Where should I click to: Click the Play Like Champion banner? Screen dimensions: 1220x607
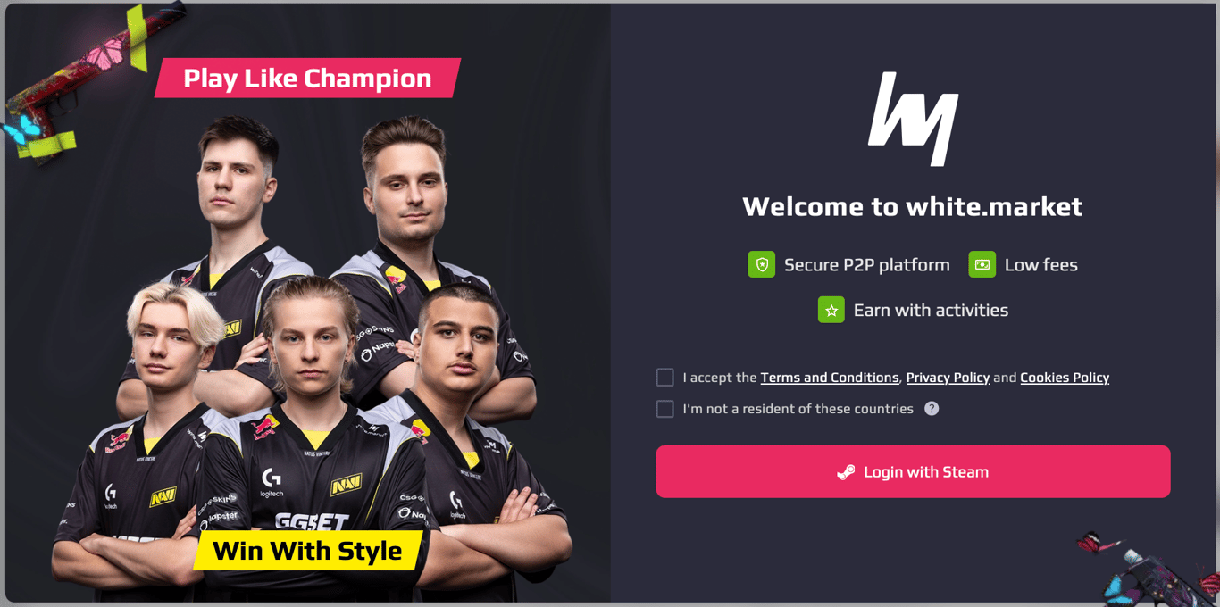[x=307, y=79]
